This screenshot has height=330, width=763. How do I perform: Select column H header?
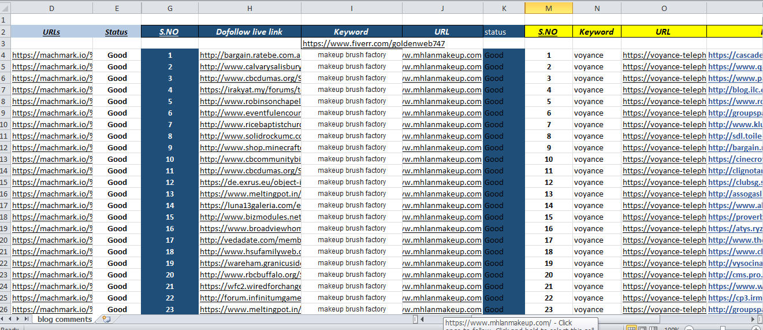(x=250, y=8)
